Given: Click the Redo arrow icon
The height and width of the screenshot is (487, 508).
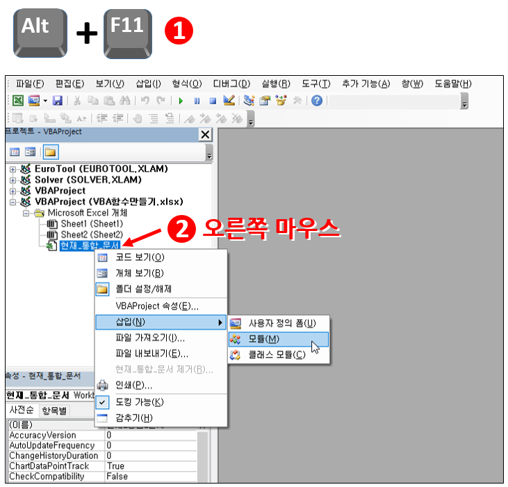Looking at the screenshot, I should pyautogui.click(x=161, y=101).
